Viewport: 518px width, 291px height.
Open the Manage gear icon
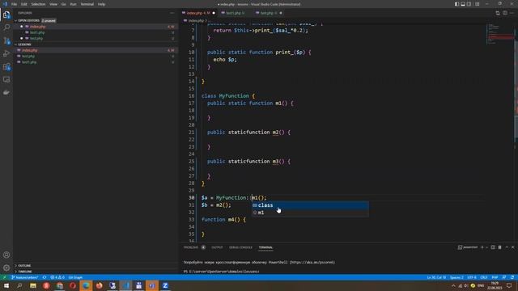[x=6, y=268]
